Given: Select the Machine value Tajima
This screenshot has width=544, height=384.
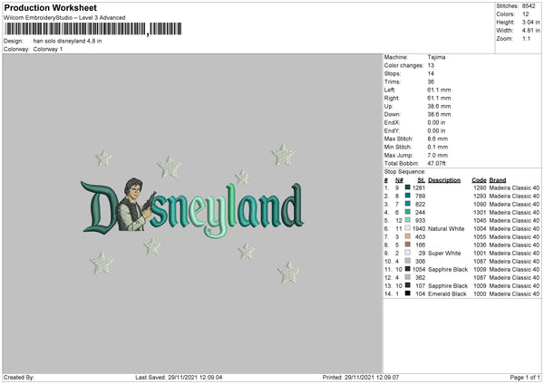Looking at the screenshot, I should coord(436,57).
